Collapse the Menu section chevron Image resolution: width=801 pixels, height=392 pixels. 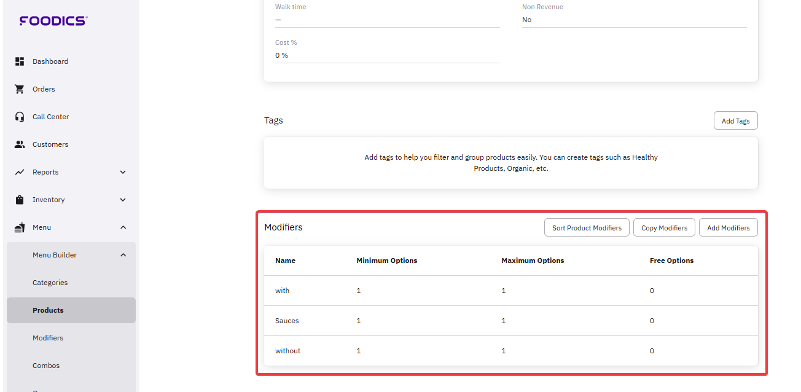[123, 227]
